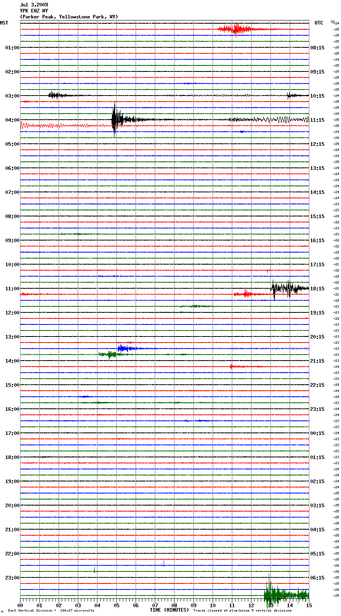This screenshot has height=616, width=341.
Task: Click the 20:00 MST time label
Action: [12, 505]
